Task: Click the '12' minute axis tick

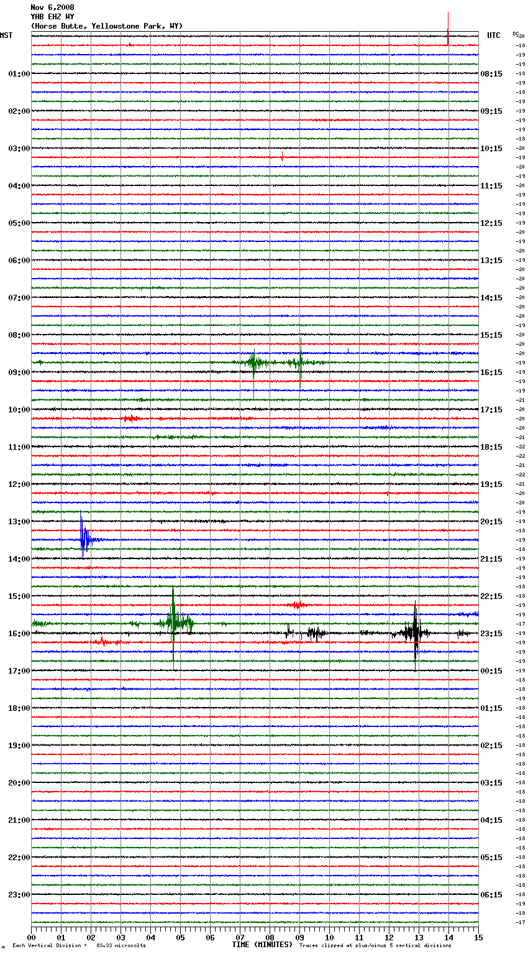Action: (389, 937)
